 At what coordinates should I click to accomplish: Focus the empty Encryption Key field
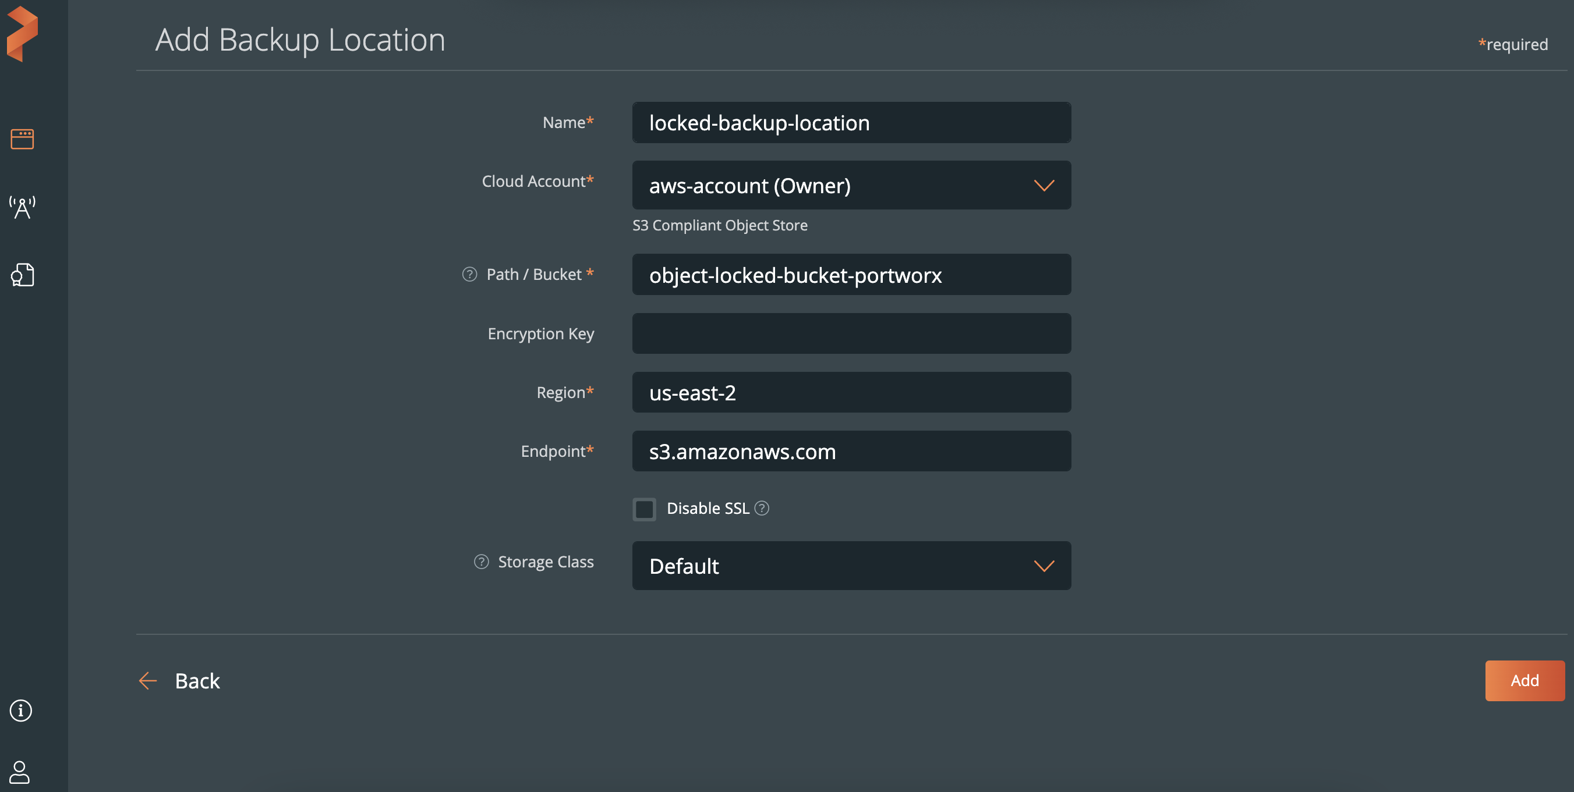click(x=851, y=333)
